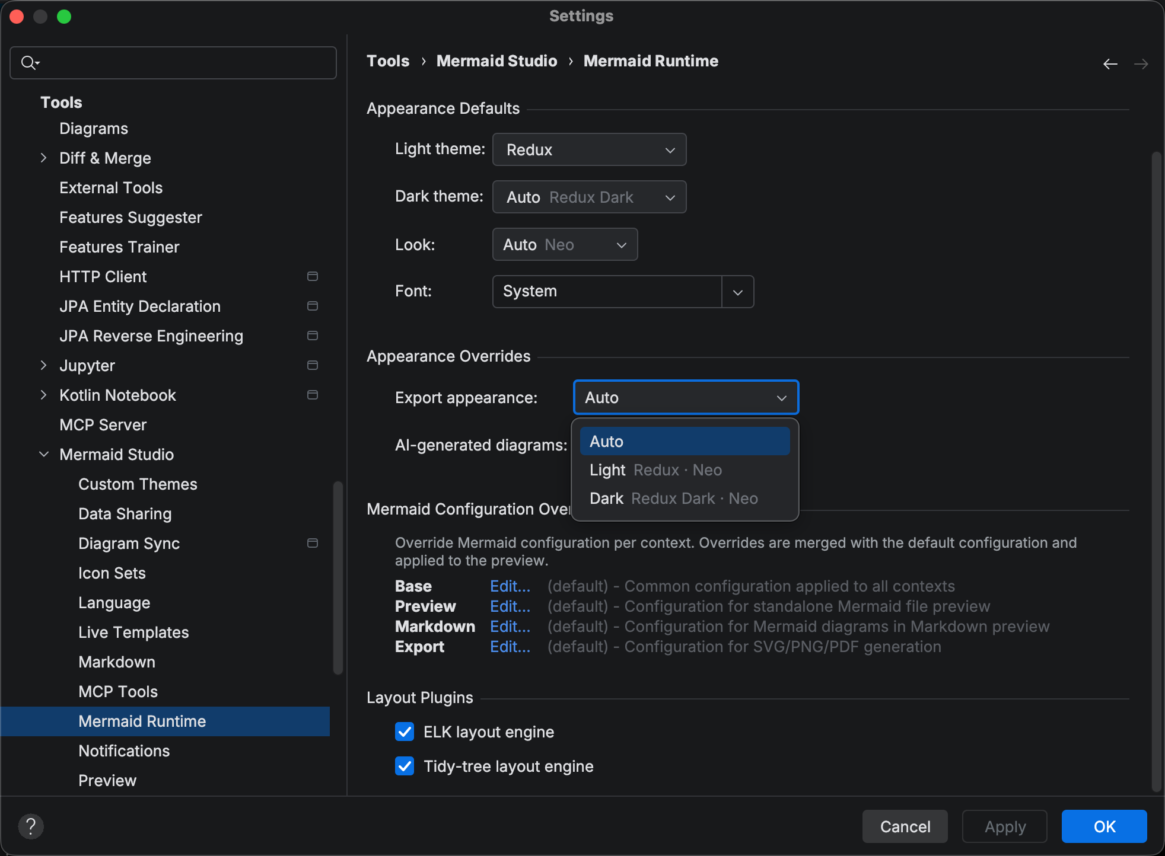Click the project-level icon next to JPA Entity Declaration

[313, 306]
